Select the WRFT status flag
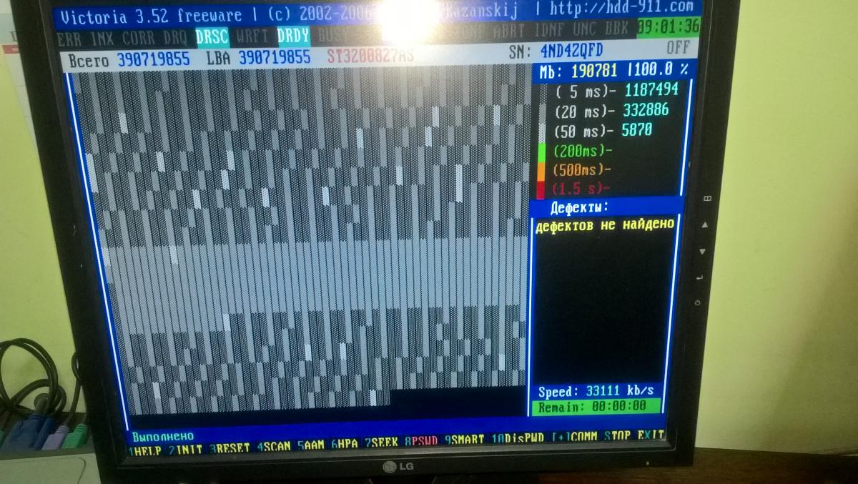 (252, 34)
